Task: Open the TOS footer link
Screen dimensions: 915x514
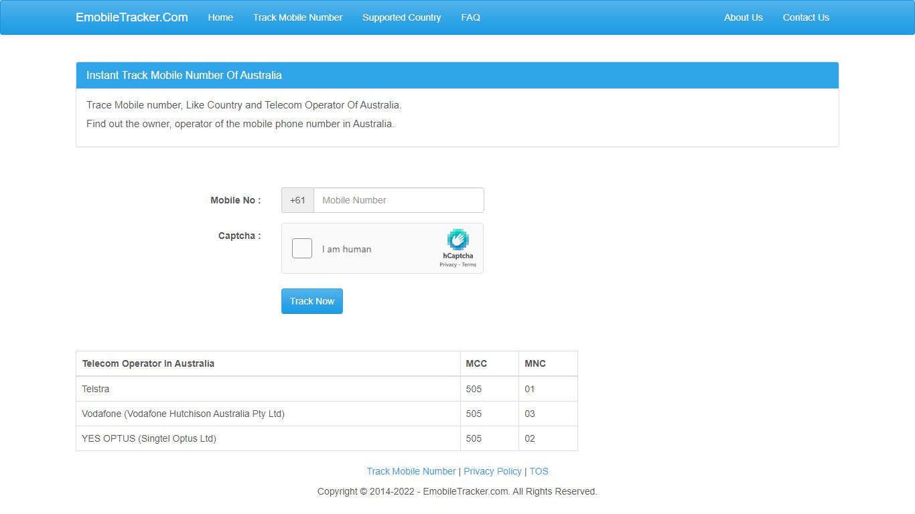Action: tap(539, 471)
